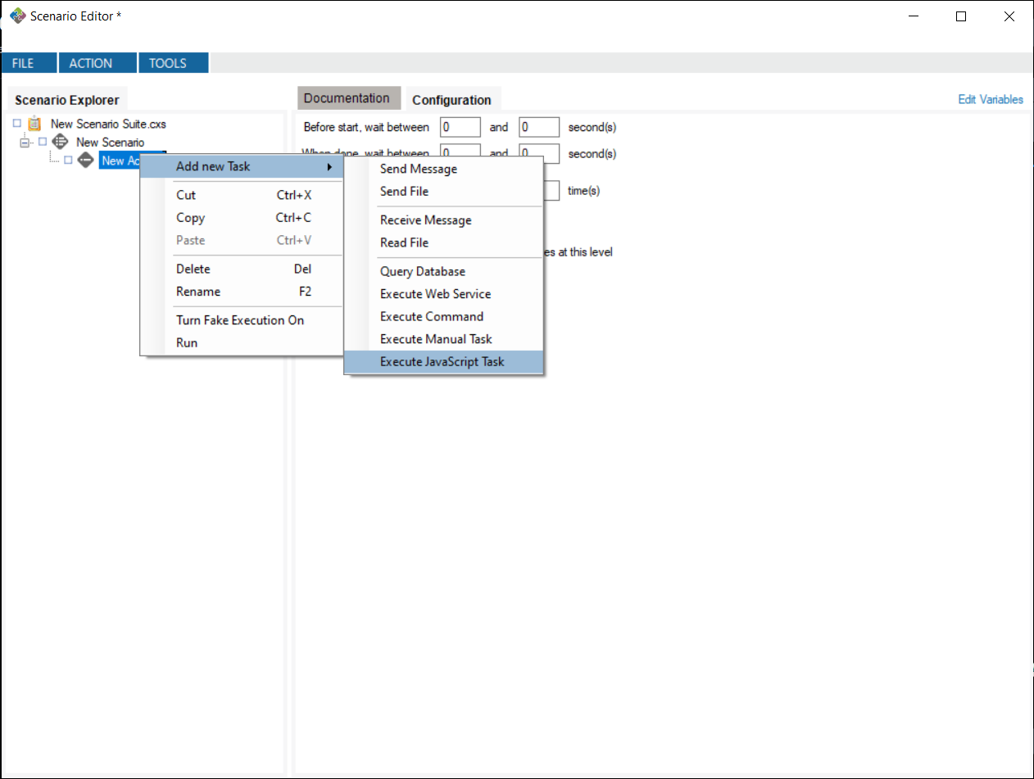Screen dimensions: 1034x779
Task: Select the New Scenario tree row
Action: tap(110, 142)
